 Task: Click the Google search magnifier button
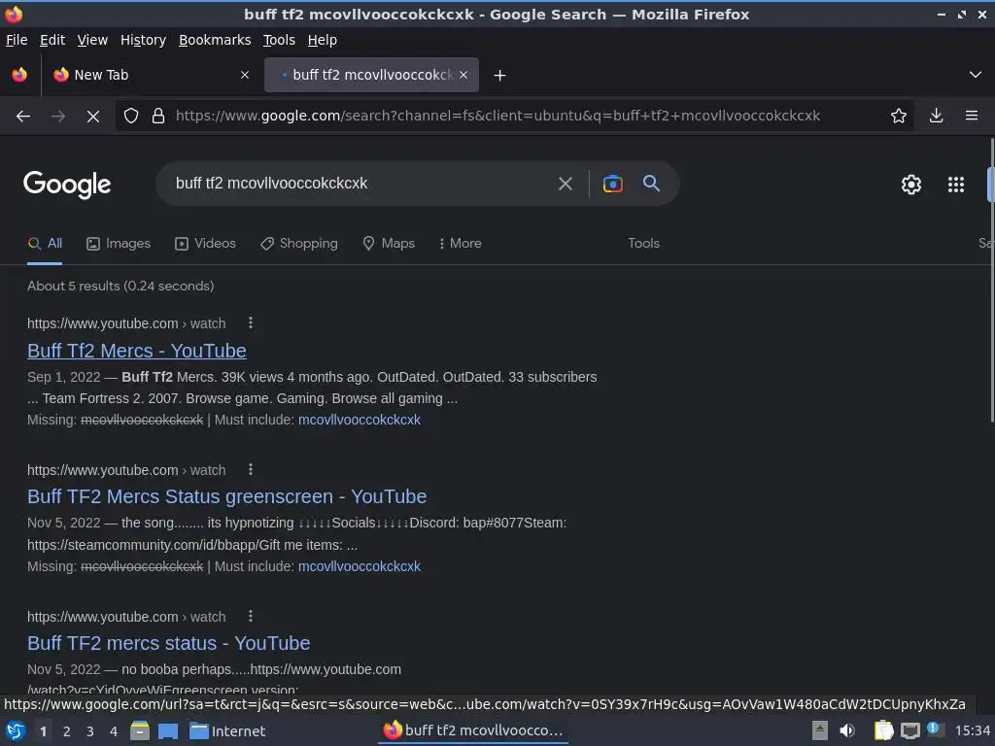[x=651, y=184]
